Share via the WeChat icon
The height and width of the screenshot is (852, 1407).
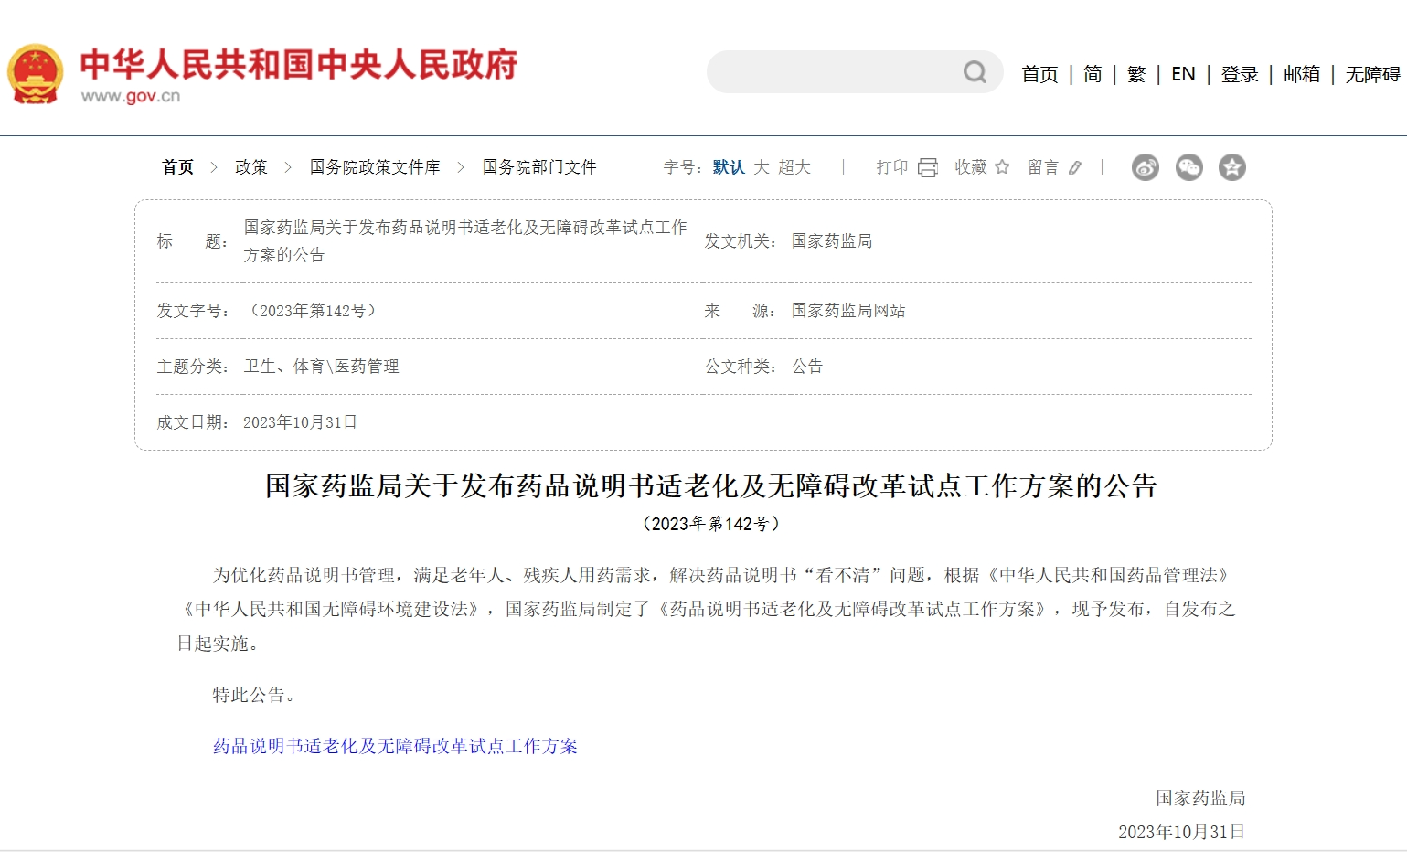tap(1188, 167)
